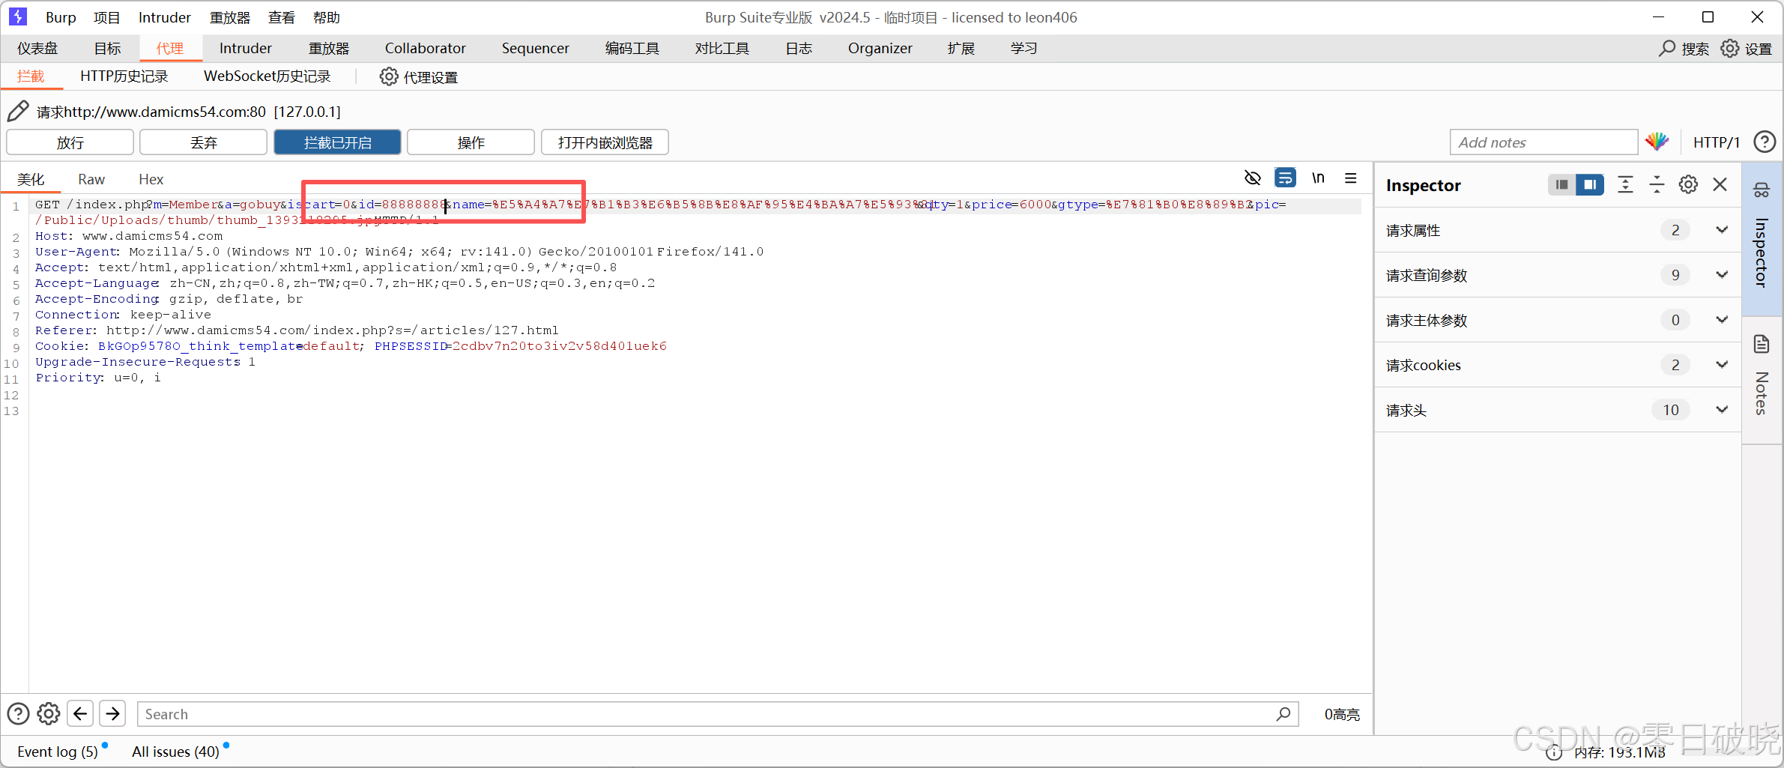Open proxy settings gear icon
The width and height of the screenshot is (1784, 768).
tap(388, 76)
